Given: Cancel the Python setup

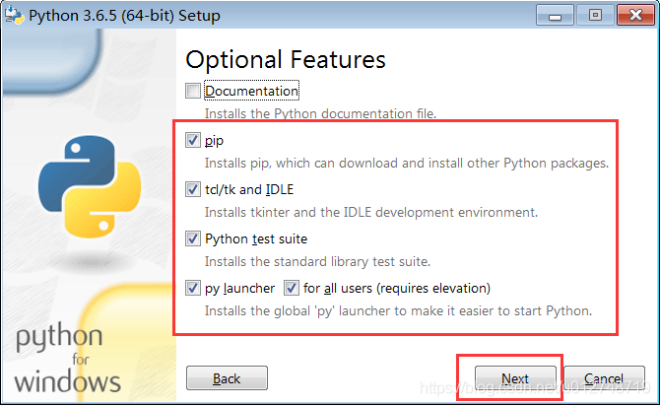Looking at the screenshot, I should [604, 378].
